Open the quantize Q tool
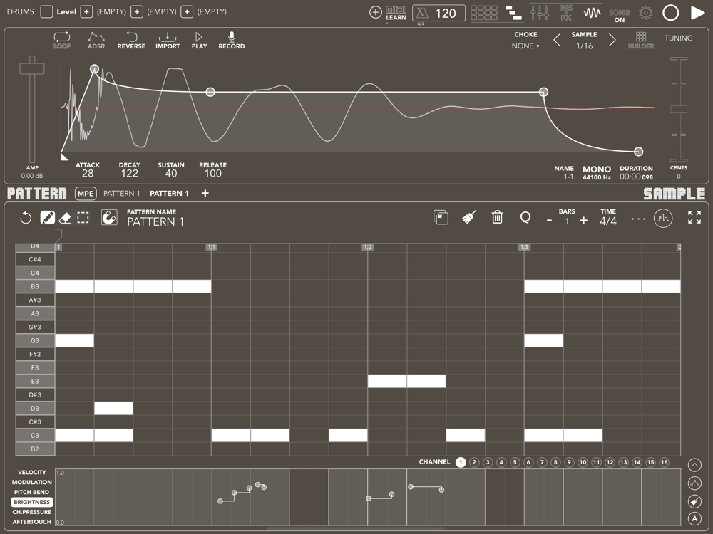The image size is (713, 534). (x=525, y=217)
